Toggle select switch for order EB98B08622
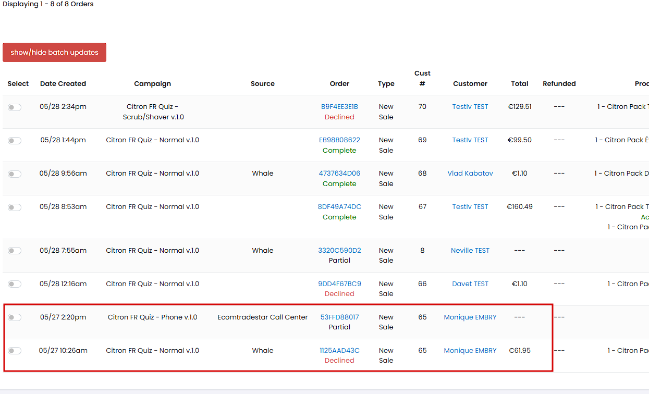The image size is (649, 394). (x=15, y=140)
